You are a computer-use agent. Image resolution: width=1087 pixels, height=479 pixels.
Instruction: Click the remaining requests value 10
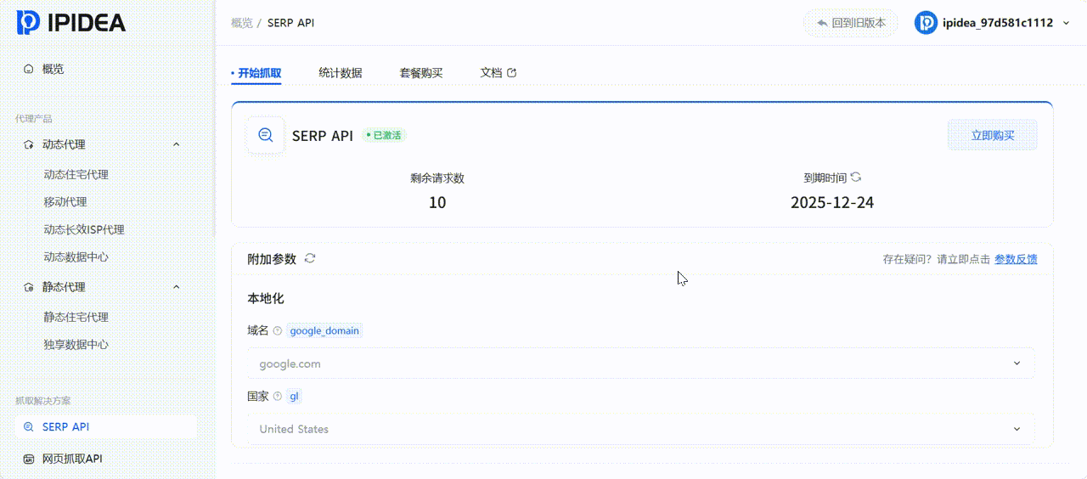coord(437,202)
